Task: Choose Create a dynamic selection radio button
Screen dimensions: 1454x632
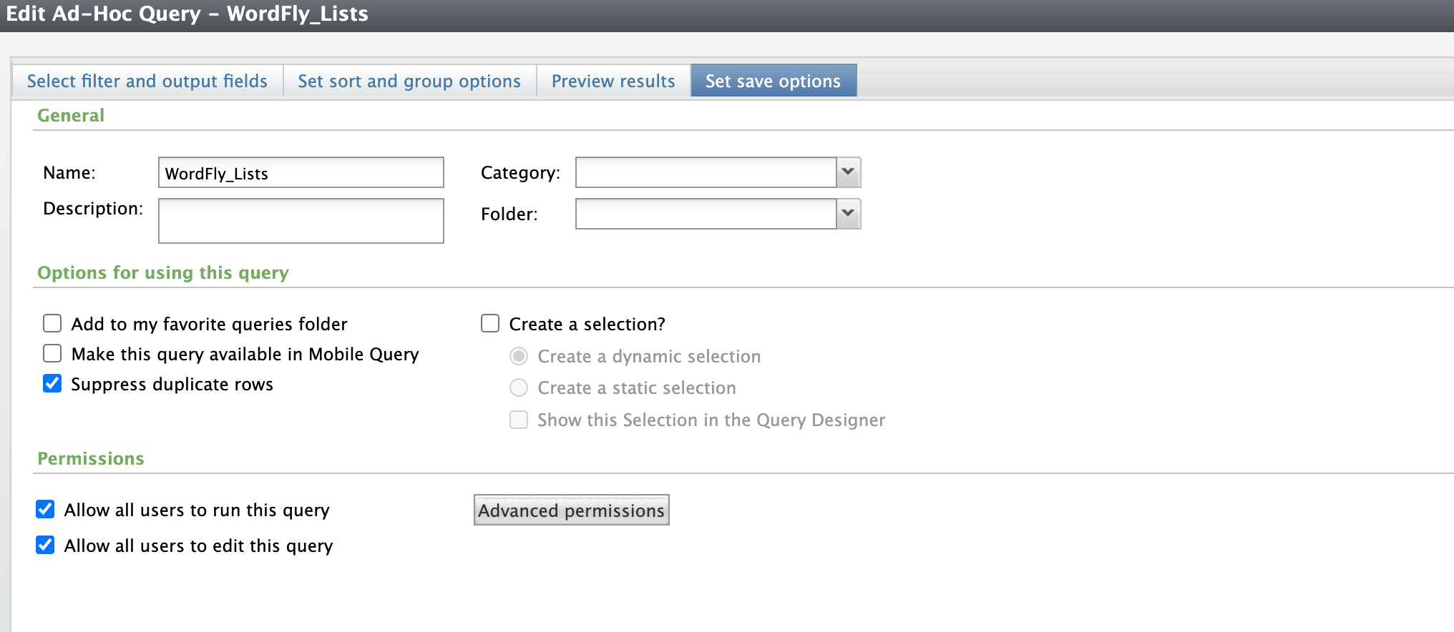Action: [519, 356]
